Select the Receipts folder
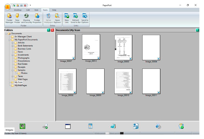This screenshot has width=204, height=139. tap(21, 67)
